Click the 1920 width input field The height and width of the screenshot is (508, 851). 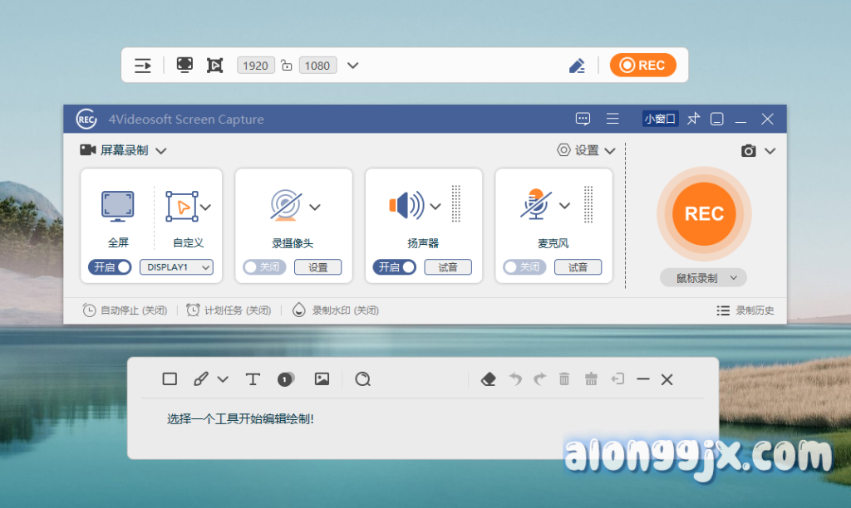(x=255, y=66)
